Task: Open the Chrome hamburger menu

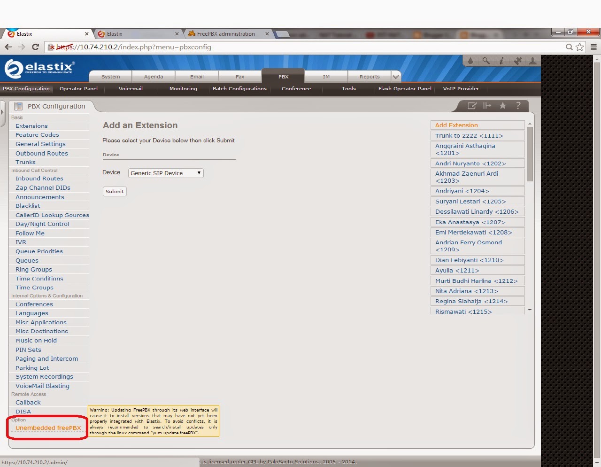Action: (593, 47)
